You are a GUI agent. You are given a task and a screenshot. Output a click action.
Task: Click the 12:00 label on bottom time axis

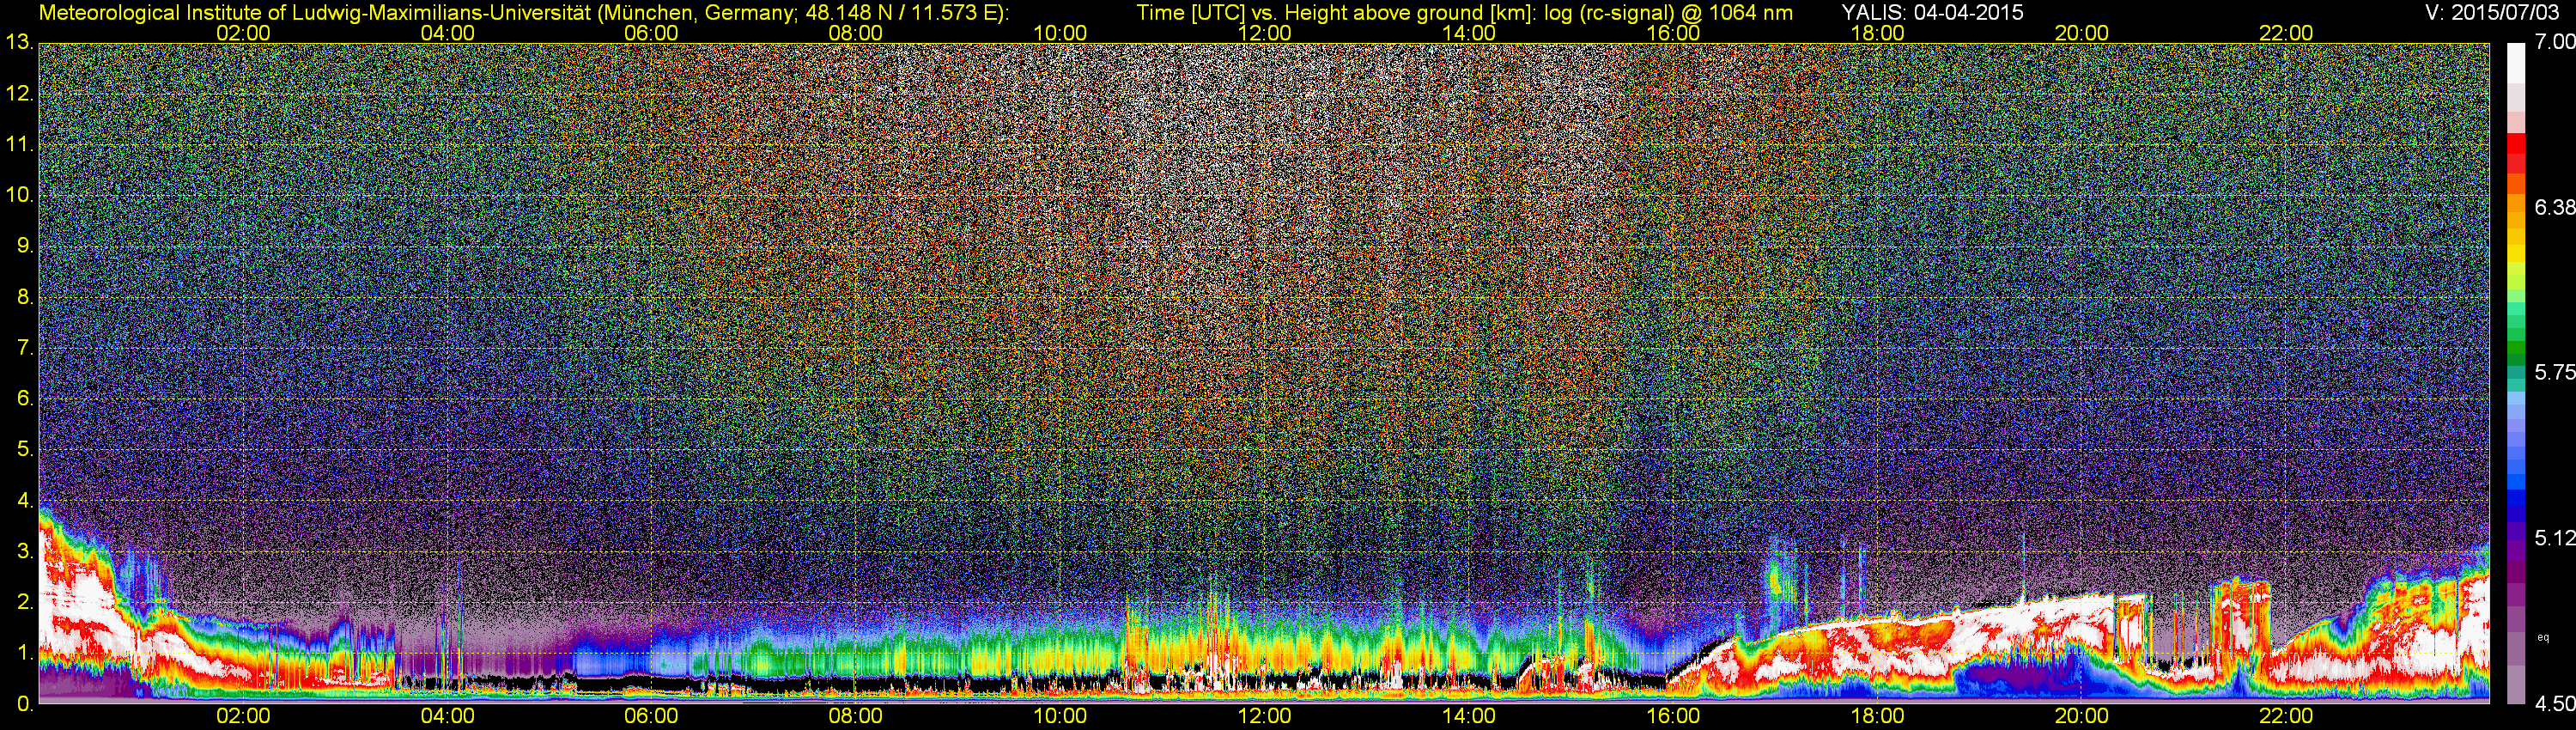[1264, 716]
